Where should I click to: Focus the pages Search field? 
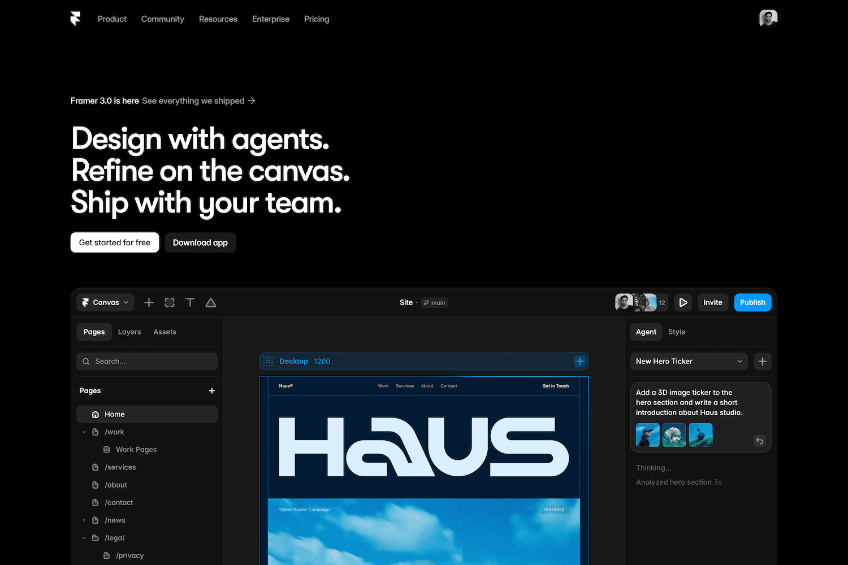coord(147,361)
